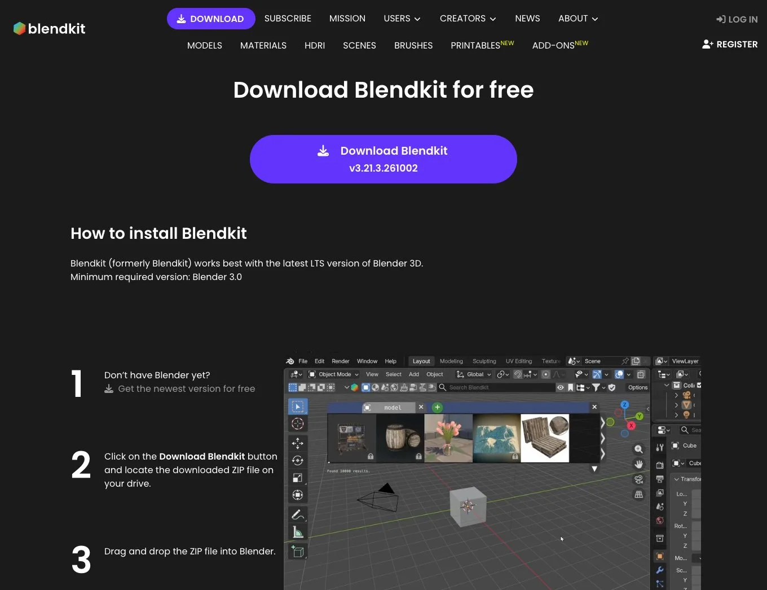Click the Search Blendkit input field
The image size is (767, 590).
point(497,387)
